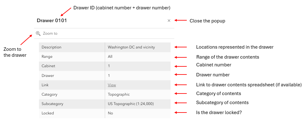
Task: Click the Washington DC and vicinity value
Action: click(131, 47)
